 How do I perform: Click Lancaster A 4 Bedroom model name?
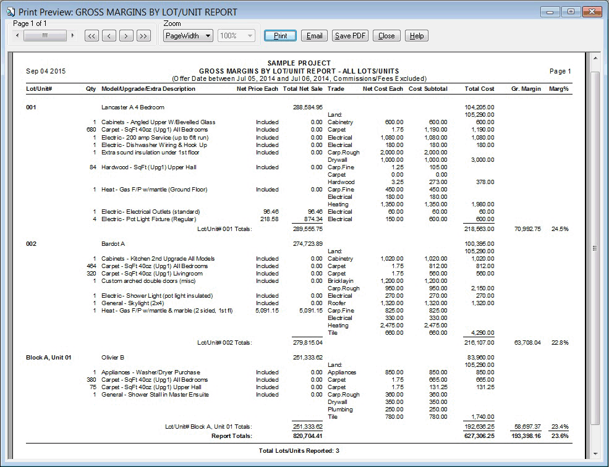[133, 107]
